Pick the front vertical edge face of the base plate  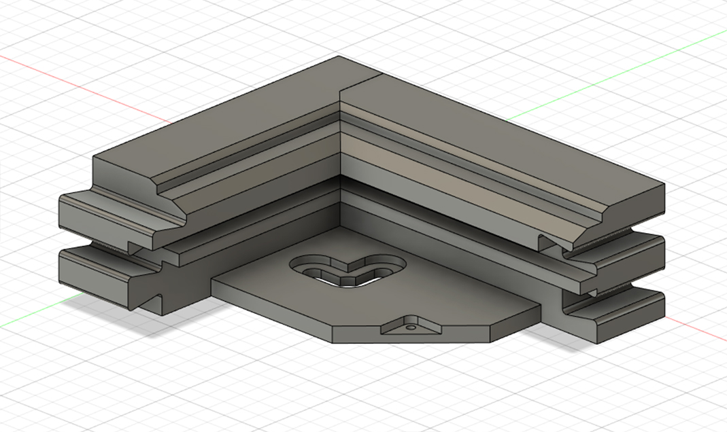point(411,338)
